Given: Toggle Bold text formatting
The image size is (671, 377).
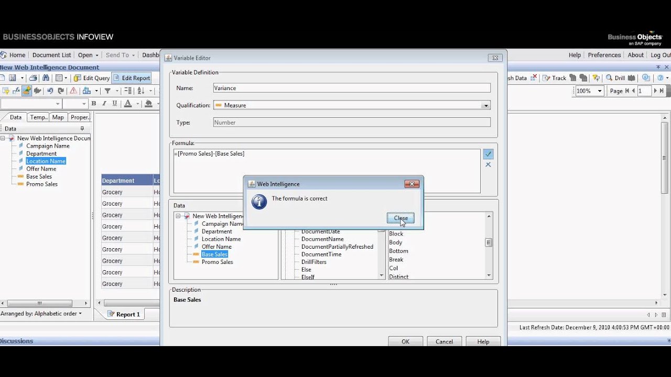Looking at the screenshot, I should (94, 104).
